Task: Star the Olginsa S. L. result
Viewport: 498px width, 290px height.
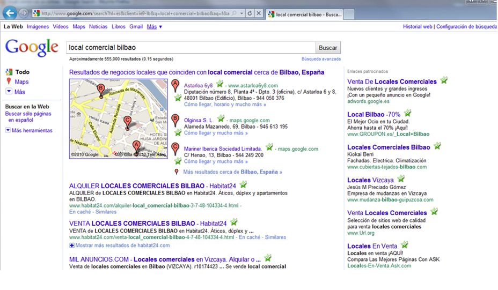Action: pos(221,118)
